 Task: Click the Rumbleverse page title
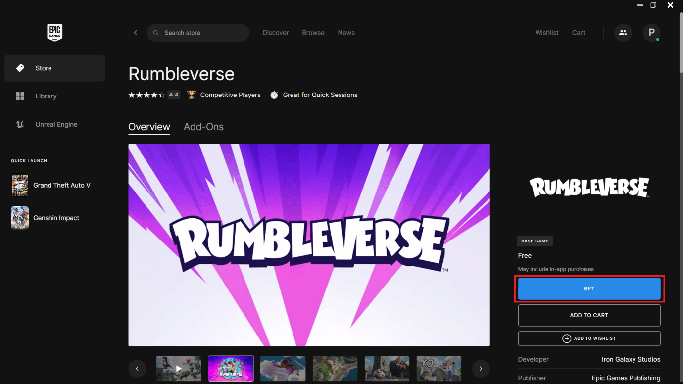181,74
